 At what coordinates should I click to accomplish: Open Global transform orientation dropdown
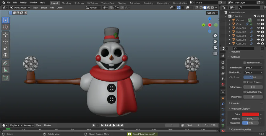[x=93, y=8]
